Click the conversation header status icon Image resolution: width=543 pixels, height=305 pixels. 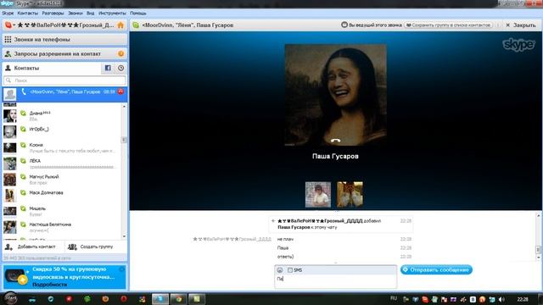(x=136, y=25)
